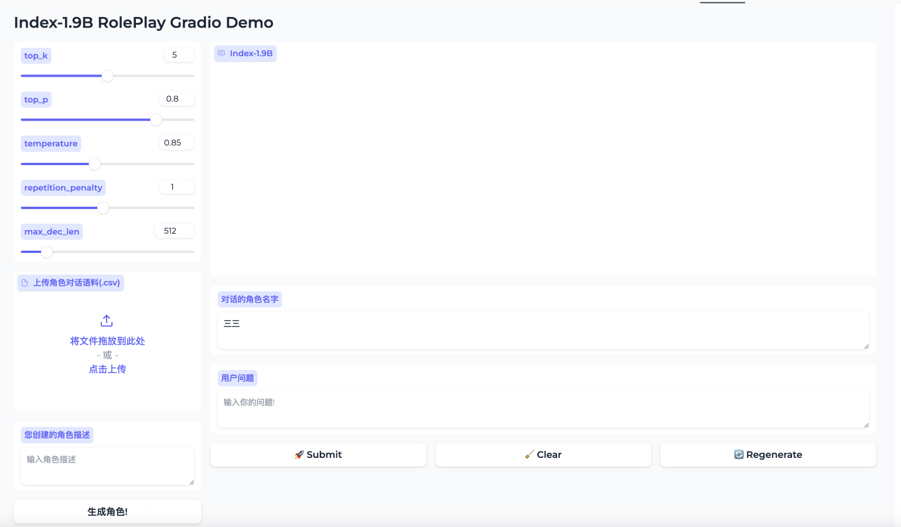The height and width of the screenshot is (527, 901).
Task: Focus the temperature value field
Action: (176, 143)
